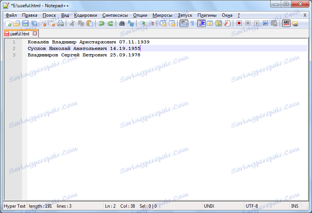Run macro multiple times icon

266,24
